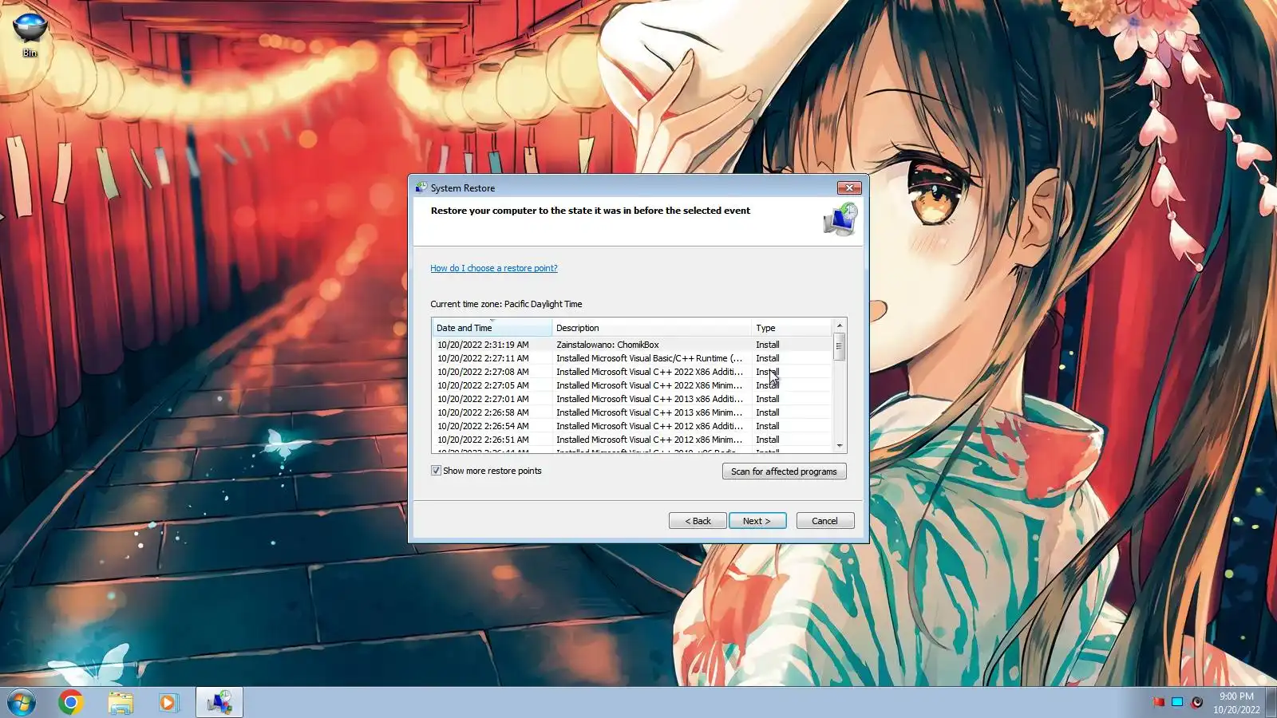Open the How do I choose a restore point link
This screenshot has height=718, width=1277.
pyautogui.click(x=494, y=268)
